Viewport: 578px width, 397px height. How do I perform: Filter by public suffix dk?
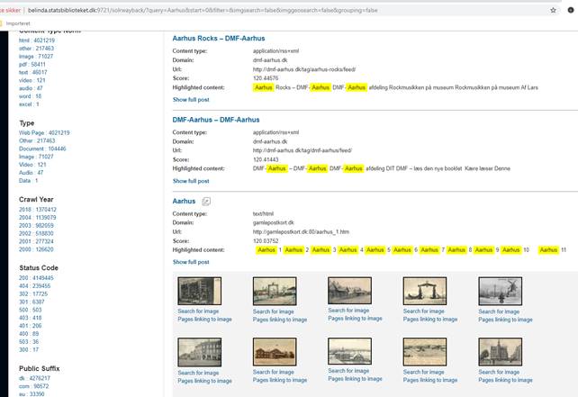37,376
